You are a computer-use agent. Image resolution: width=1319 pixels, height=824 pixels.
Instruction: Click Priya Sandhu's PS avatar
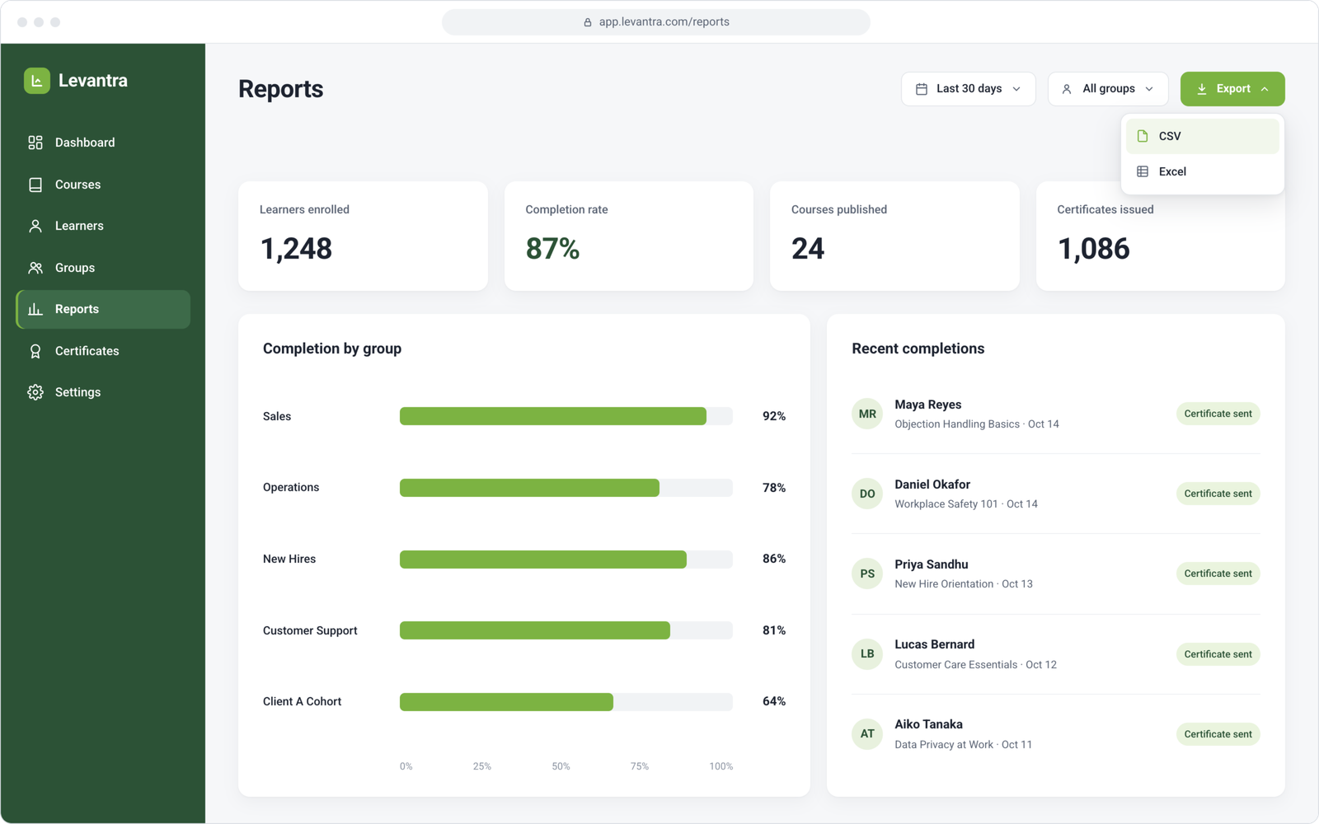coord(867,574)
